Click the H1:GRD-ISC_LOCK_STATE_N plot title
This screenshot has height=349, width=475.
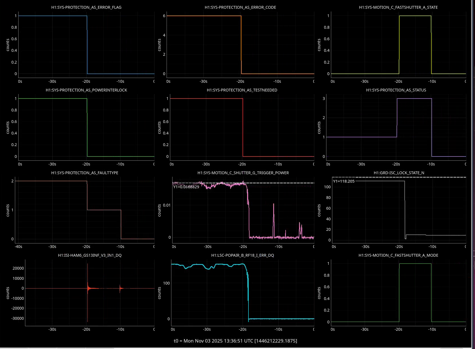click(399, 173)
